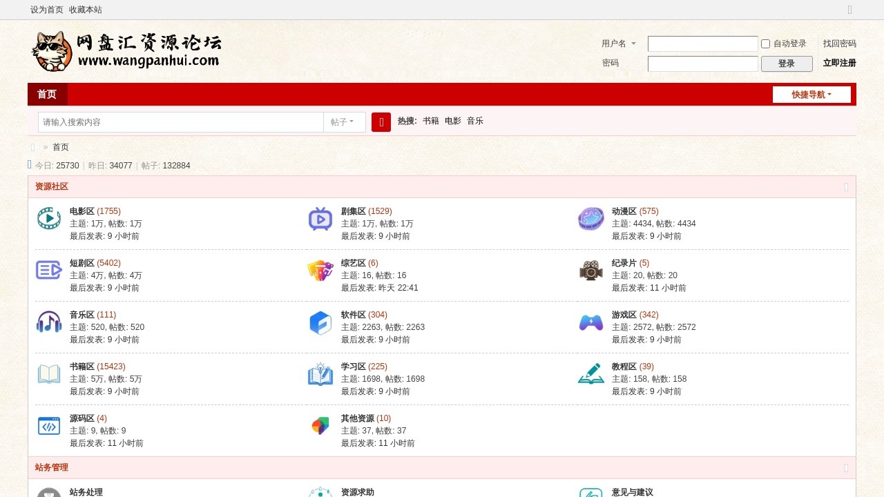
Task: Click hot search term 书籍
Action: point(431,121)
